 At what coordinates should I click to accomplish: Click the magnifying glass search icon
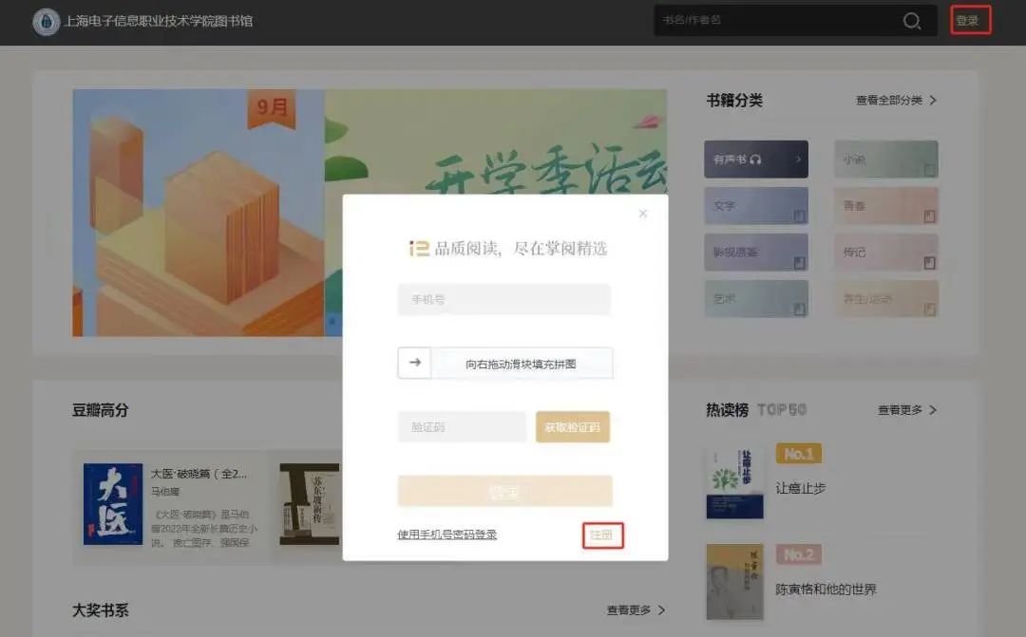point(911,20)
